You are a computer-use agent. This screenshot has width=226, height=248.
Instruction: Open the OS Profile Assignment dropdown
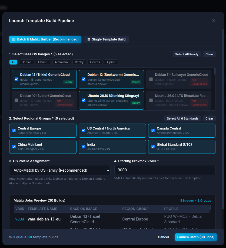60,170
